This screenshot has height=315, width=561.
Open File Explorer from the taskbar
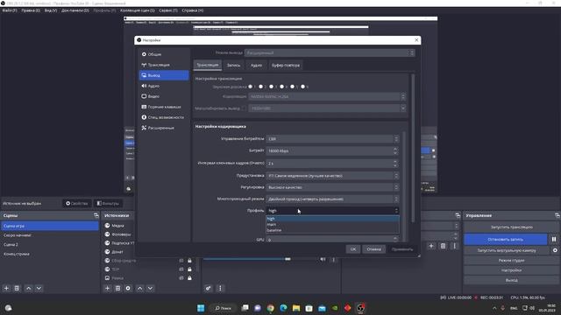[x=296, y=308]
